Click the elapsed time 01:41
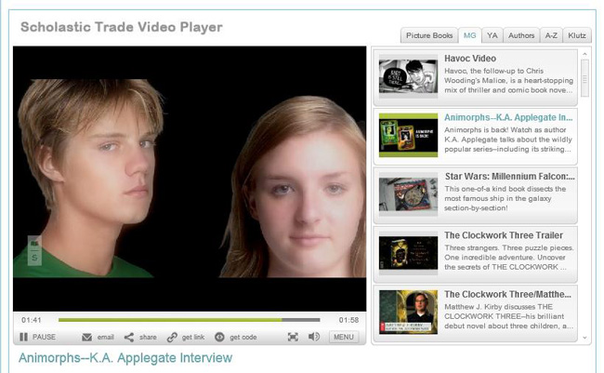Image resolution: width=604 pixels, height=373 pixels. click(x=32, y=320)
